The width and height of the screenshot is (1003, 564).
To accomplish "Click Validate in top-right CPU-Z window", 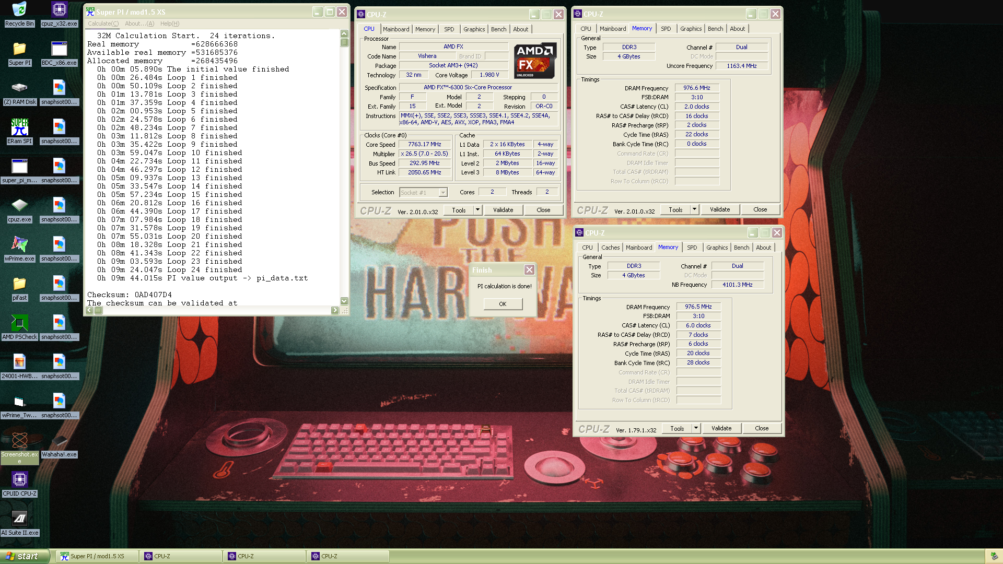I will tap(720, 209).
